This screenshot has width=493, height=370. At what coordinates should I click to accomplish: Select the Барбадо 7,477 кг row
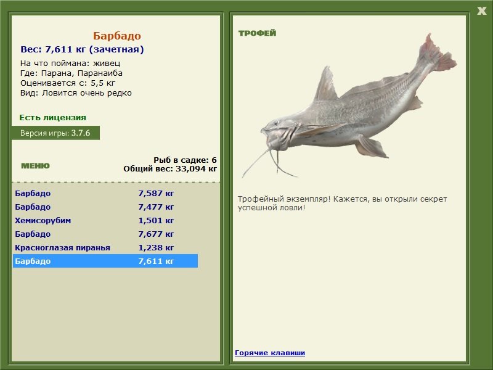[x=105, y=207]
